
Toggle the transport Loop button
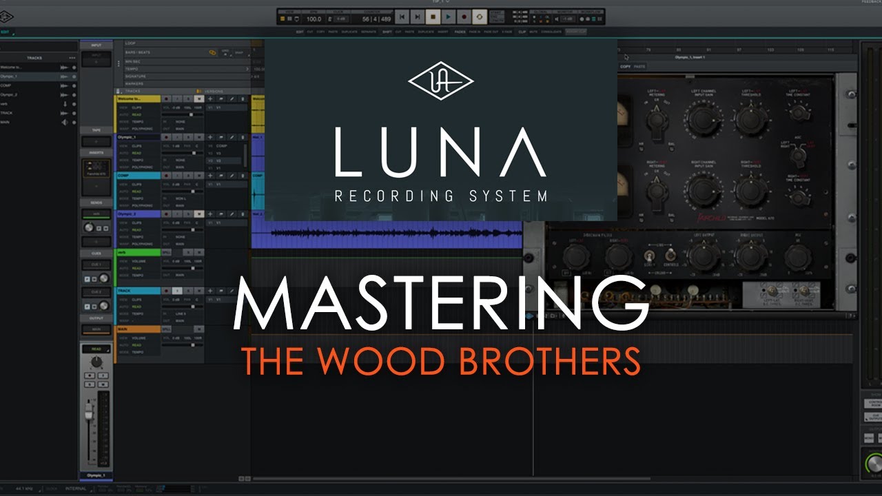click(480, 17)
